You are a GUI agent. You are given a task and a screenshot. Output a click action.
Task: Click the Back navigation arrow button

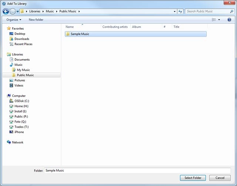(x=6, y=11)
